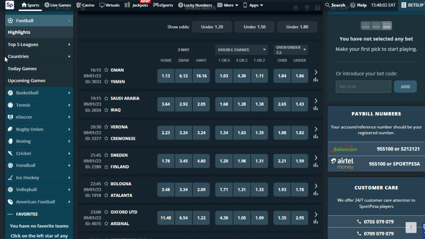This screenshot has height=239, width=425.
Task: Open the Today Games list
Action: 22,68
